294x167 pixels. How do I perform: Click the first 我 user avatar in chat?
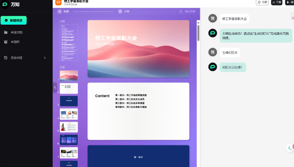(x=213, y=18)
